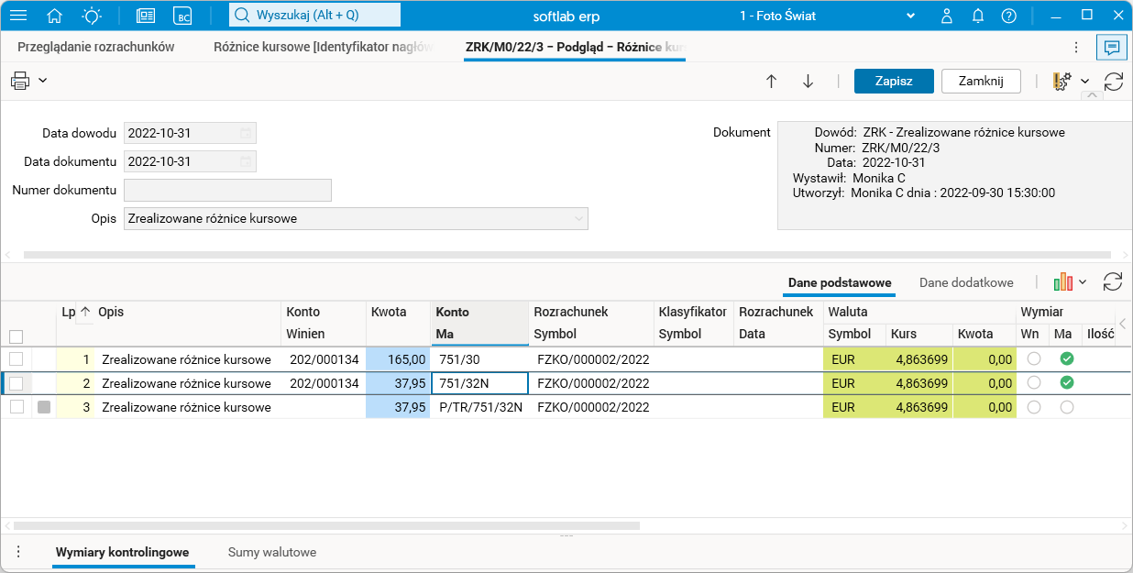Click the Zapisz button

894,81
